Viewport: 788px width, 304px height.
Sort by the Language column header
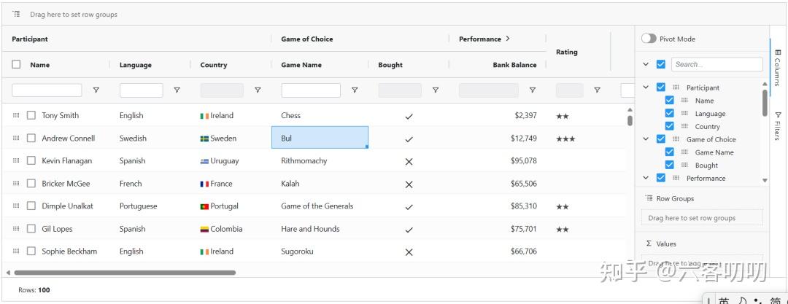point(135,65)
